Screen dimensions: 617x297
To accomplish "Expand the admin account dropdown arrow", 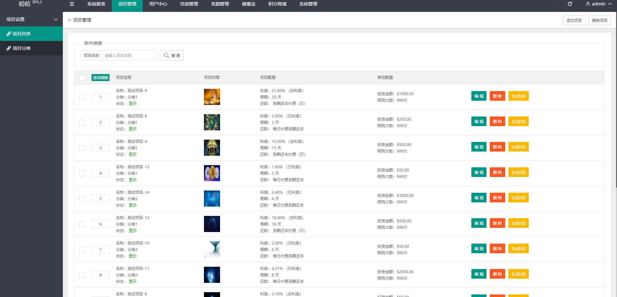I will 610,4.
